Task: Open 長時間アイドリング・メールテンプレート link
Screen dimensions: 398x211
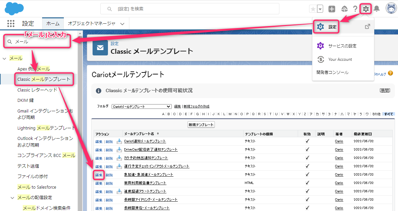Action: [151, 200]
